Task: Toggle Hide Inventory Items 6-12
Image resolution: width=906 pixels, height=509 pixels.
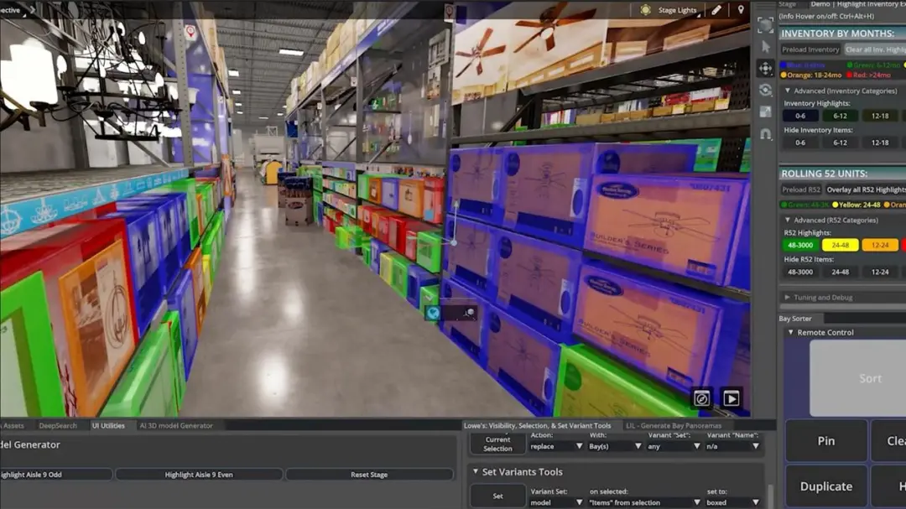Action: [840, 143]
